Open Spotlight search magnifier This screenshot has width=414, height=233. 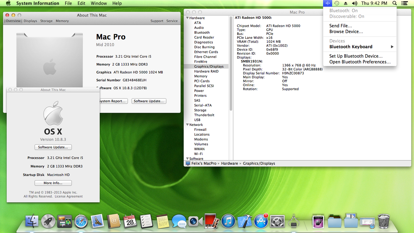(395, 3)
